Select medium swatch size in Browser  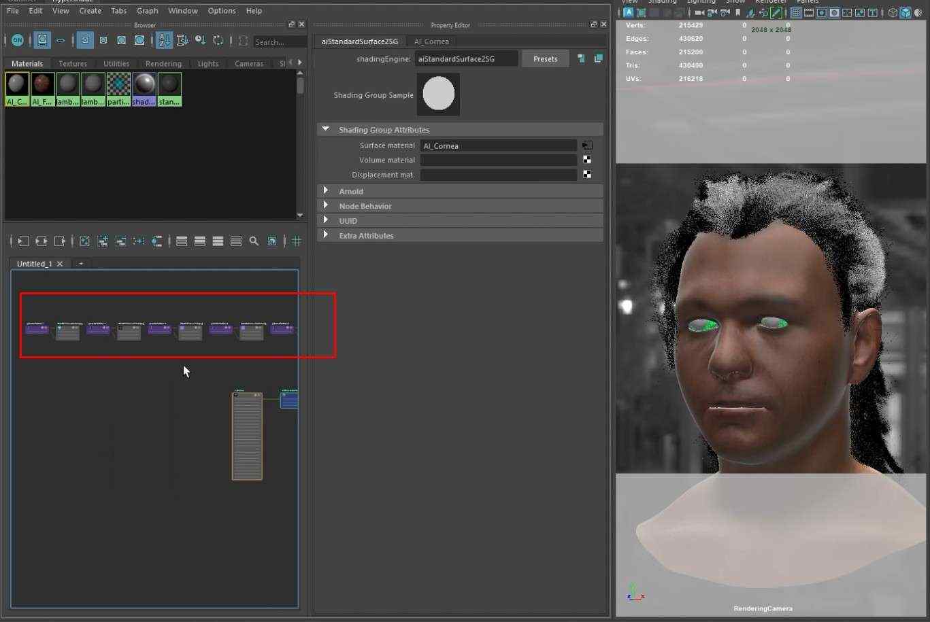tap(103, 41)
